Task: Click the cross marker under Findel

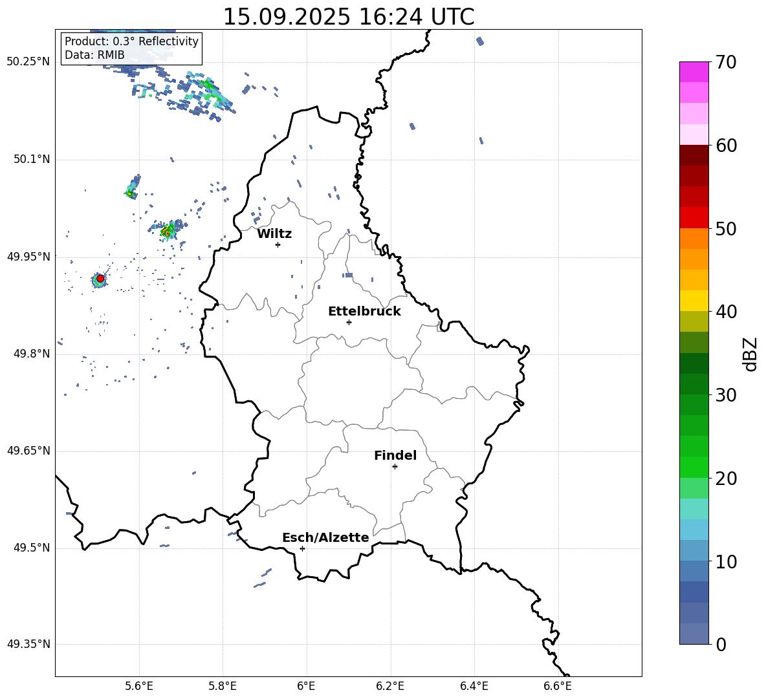Action: [x=395, y=466]
